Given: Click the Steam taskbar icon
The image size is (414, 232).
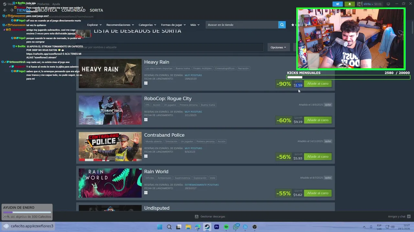Looking at the screenshot, I should (207, 227).
